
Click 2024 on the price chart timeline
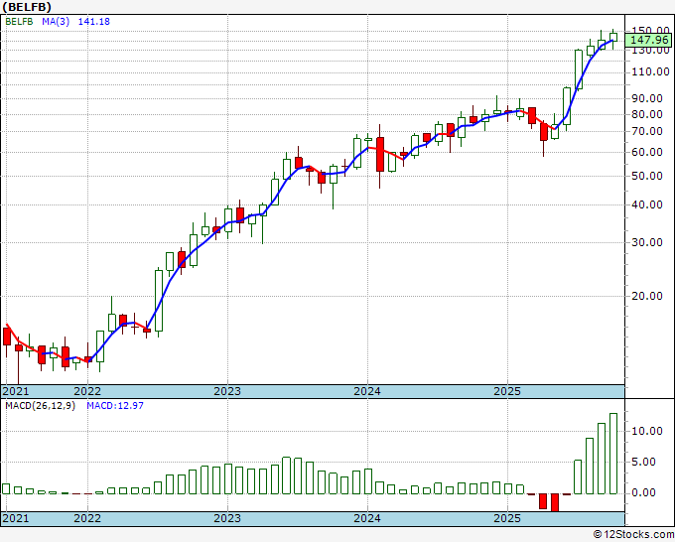click(x=367, y=391)
